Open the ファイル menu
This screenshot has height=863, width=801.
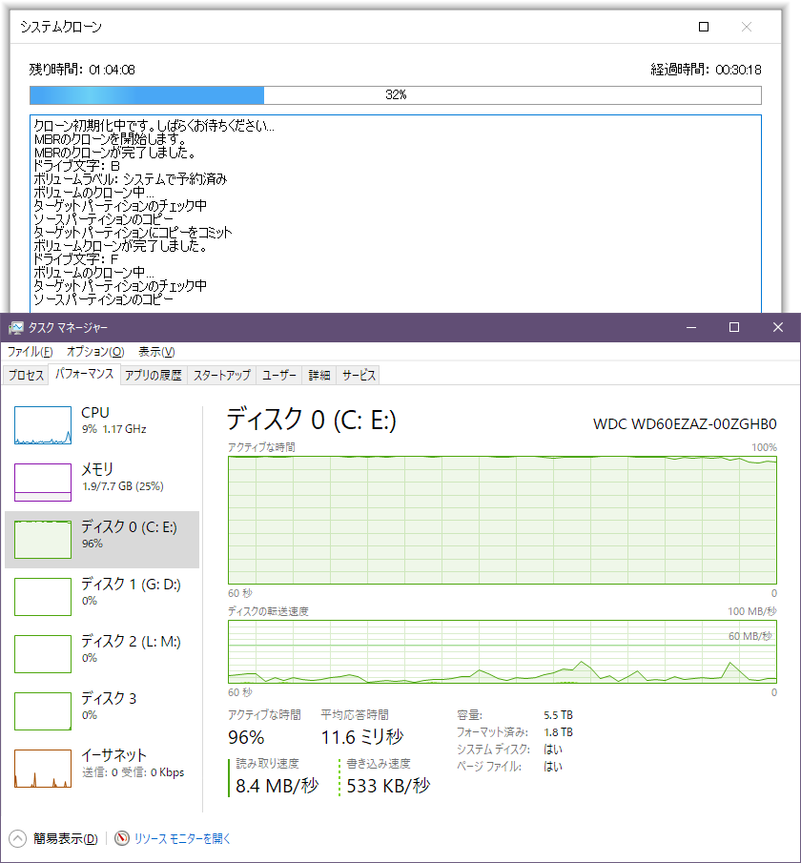(x=28, y=351)
